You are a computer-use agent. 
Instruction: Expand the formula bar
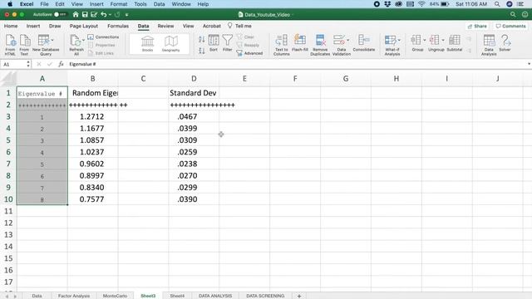pyautogui.click(x=529, y=64)
